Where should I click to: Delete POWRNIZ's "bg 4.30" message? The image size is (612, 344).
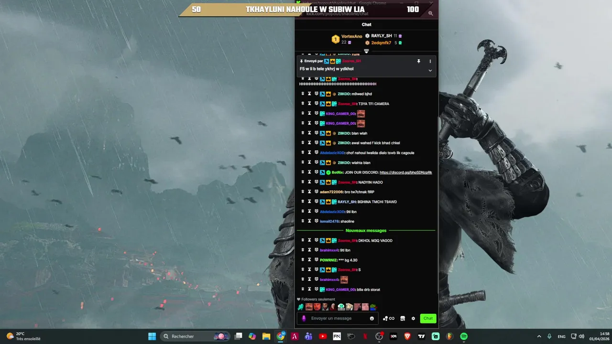click(x=303, y=260)
